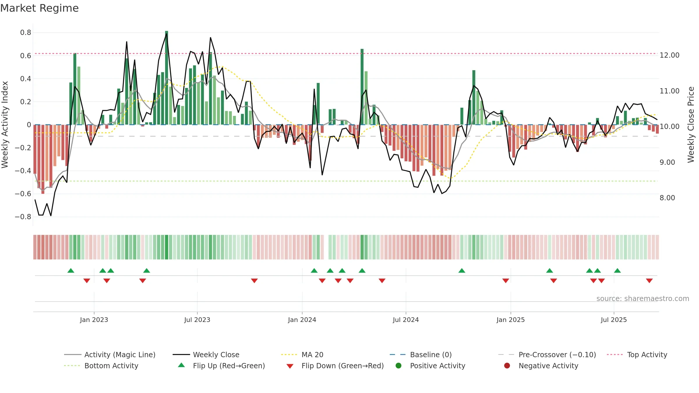This screenshot has width=699, height=393.
Task: Click the source: sharemaestro.com text
Action: pyautogui.click(x=643, y=298)
